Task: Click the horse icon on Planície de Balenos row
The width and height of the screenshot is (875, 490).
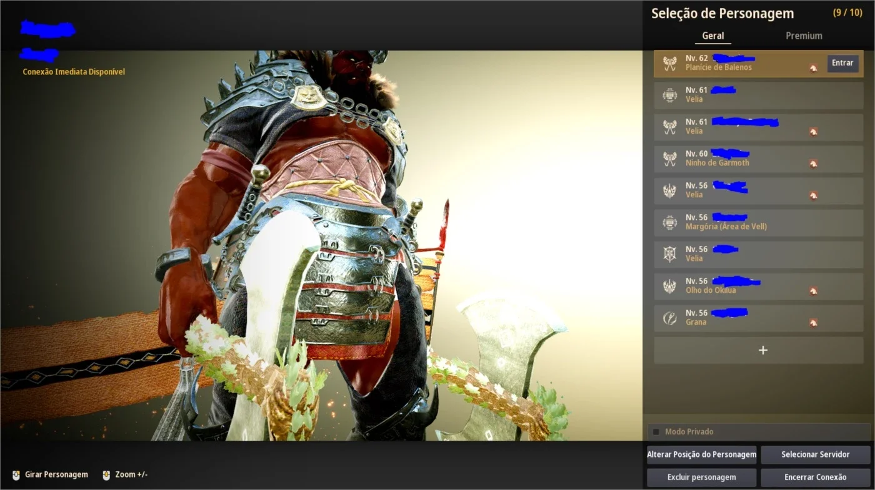Action: [813, 68]
